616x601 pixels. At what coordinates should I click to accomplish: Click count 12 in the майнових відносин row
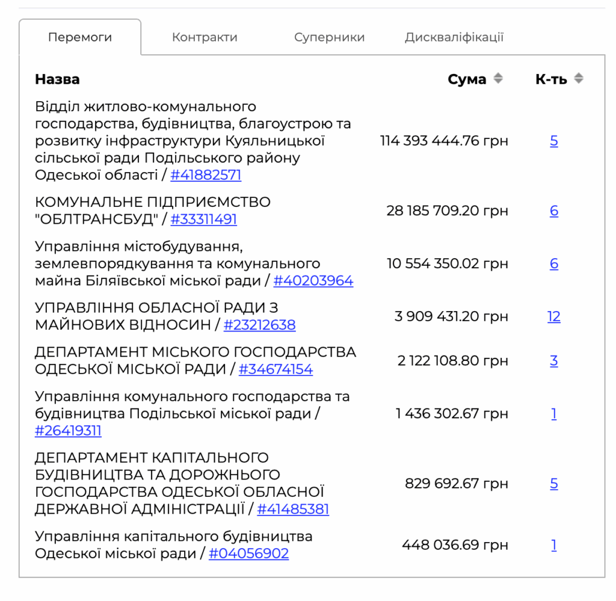[x=554, y=316]
